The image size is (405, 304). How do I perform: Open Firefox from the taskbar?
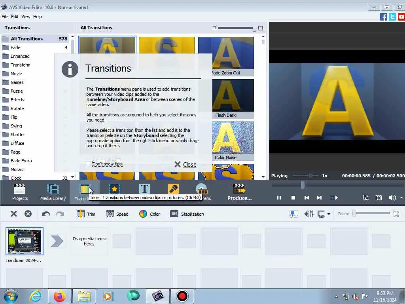pyautogui.click(x=60, y=296)
